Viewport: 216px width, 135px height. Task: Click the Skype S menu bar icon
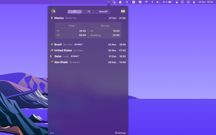tap(134, 2)
